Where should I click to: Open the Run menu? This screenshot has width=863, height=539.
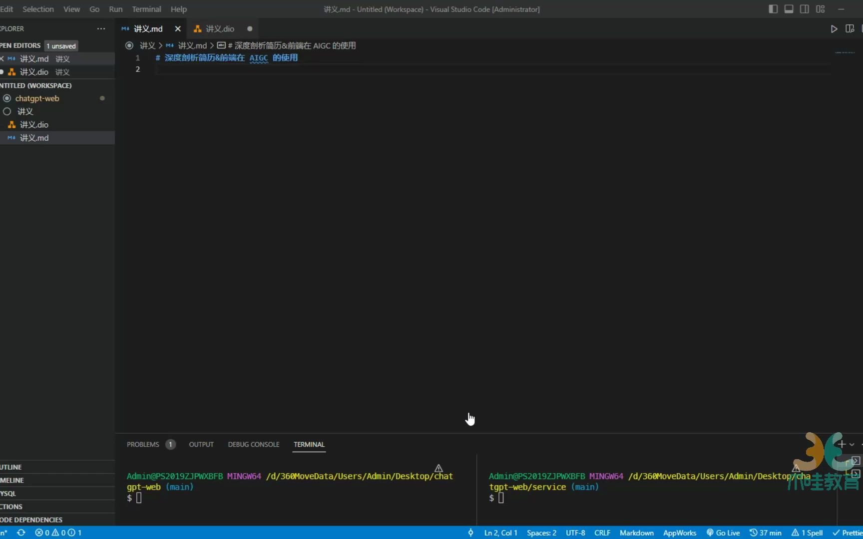pos(116,9)
